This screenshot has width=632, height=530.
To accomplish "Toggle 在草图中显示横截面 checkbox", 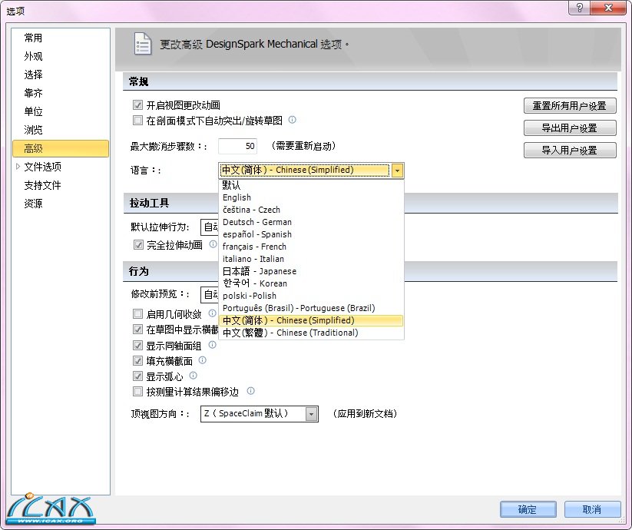I will tap(138, 330).
